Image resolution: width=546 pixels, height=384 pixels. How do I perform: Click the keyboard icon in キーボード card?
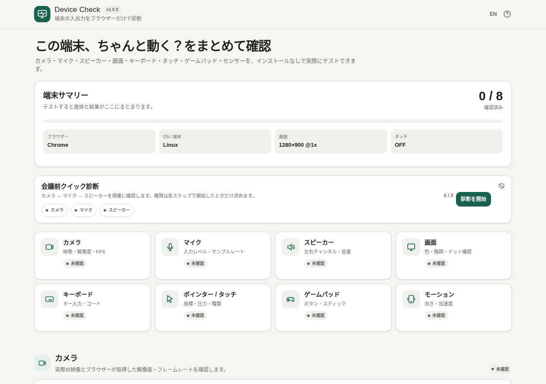[x=49, y=299]
